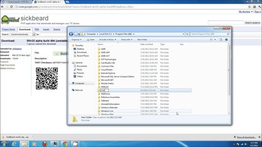This screenshot has width=262, height=147.
Task: Click the AMD folder icon
Action: click(x=99, y=49)
